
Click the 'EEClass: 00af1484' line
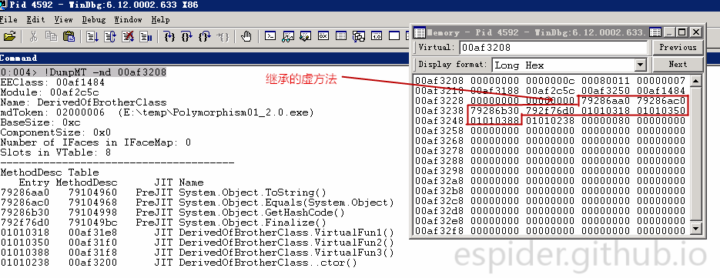click(x=52, y=82)
